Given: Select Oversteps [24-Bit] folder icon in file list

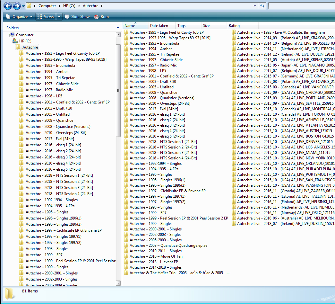Looking at the screenshot, I should coord(126,103).
